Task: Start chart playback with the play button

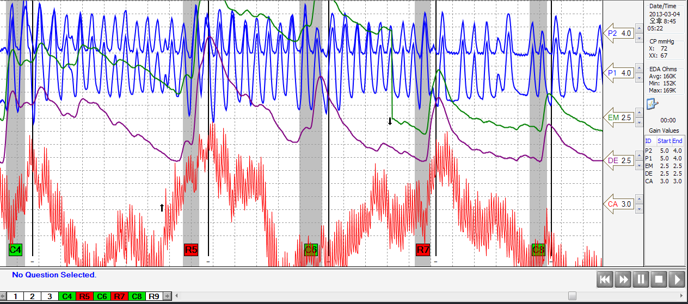Action: click(x=677, y=280)
